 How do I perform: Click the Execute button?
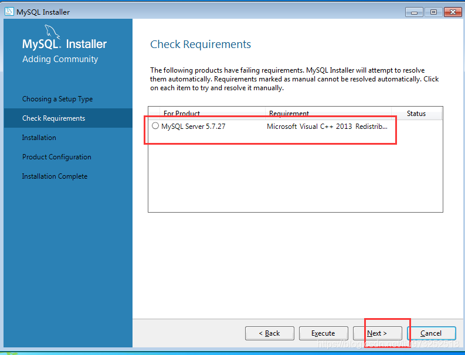coord(323,333)
